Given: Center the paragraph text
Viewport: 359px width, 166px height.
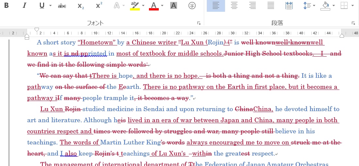Looking at the screenshot, I should click(234, 6).
